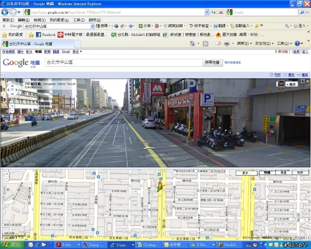Open the 檔案(F) menu
Viewport: 311px width, 249px height.
(x=8, y=20)
